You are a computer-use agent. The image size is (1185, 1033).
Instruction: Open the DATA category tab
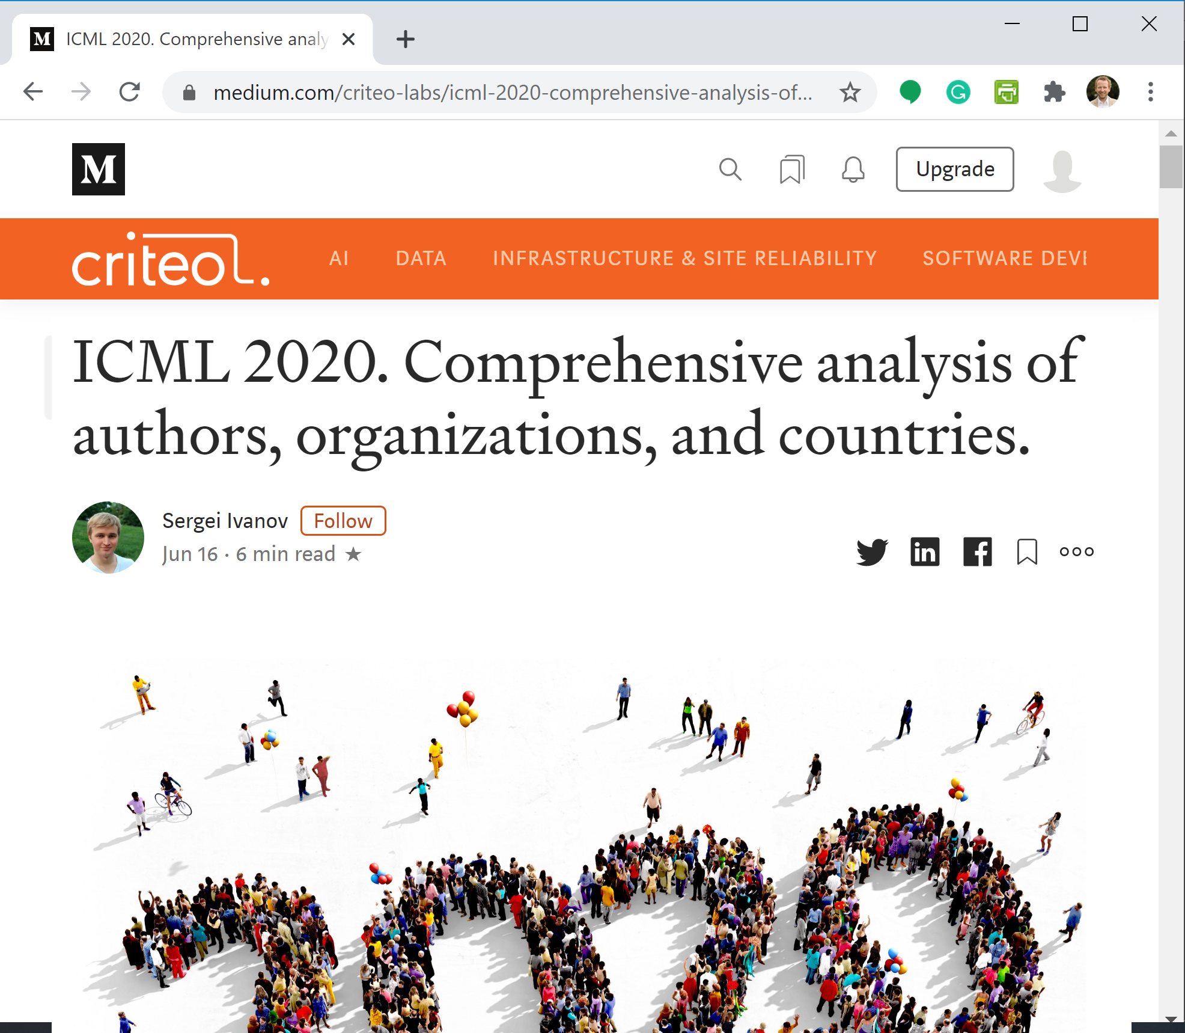(x=420, y=259)
